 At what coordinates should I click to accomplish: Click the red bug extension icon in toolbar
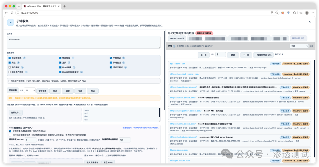tap(283, 13)
